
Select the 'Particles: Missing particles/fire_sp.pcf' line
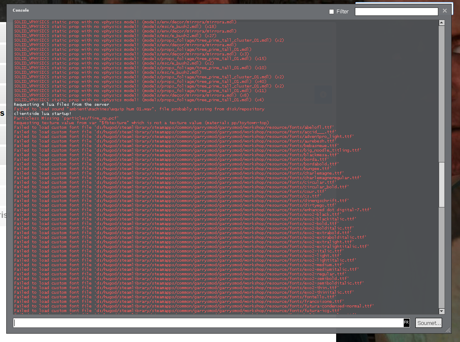pos(66,118)
